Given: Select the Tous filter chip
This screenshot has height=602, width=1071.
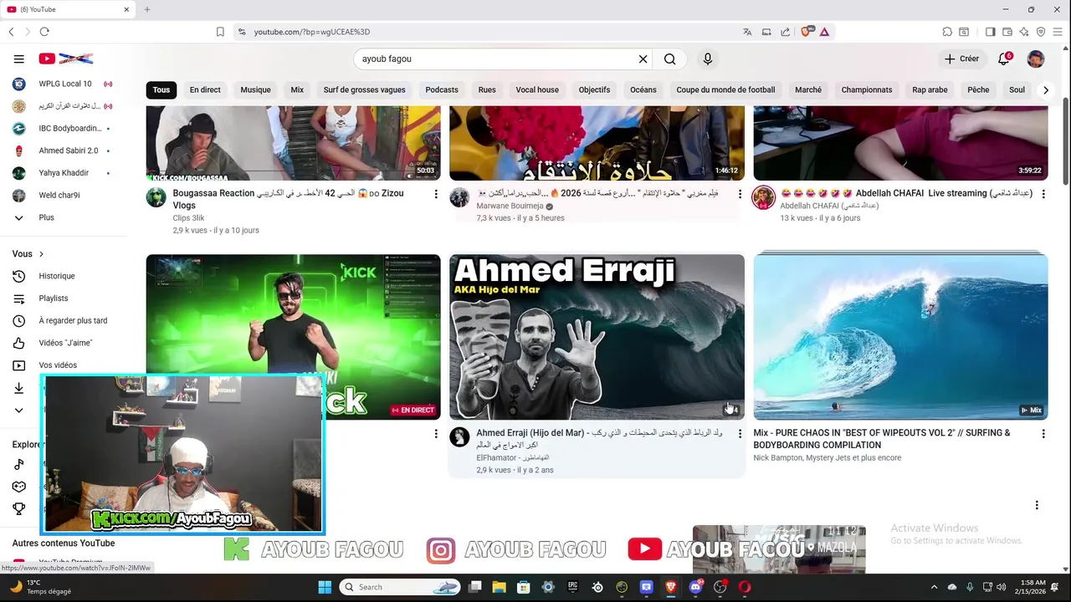Looking at the screenshot, I should [x=161, y=89].
